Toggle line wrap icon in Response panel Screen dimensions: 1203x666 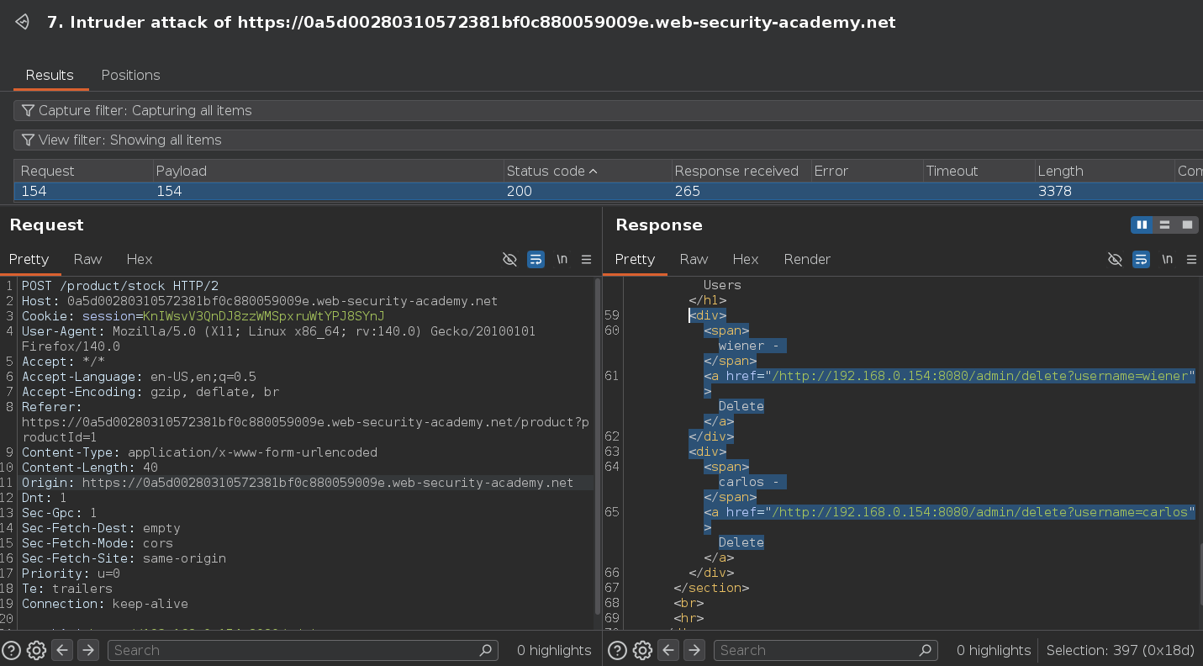point(1141,259)
